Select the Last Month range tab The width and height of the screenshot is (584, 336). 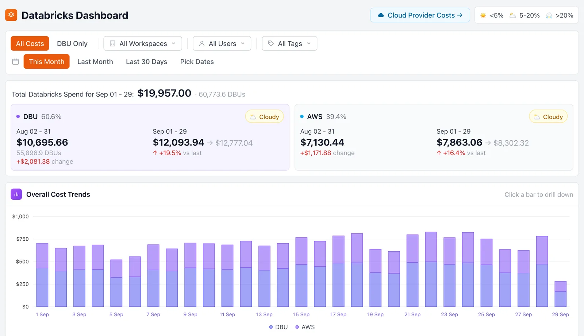[95, 62]
